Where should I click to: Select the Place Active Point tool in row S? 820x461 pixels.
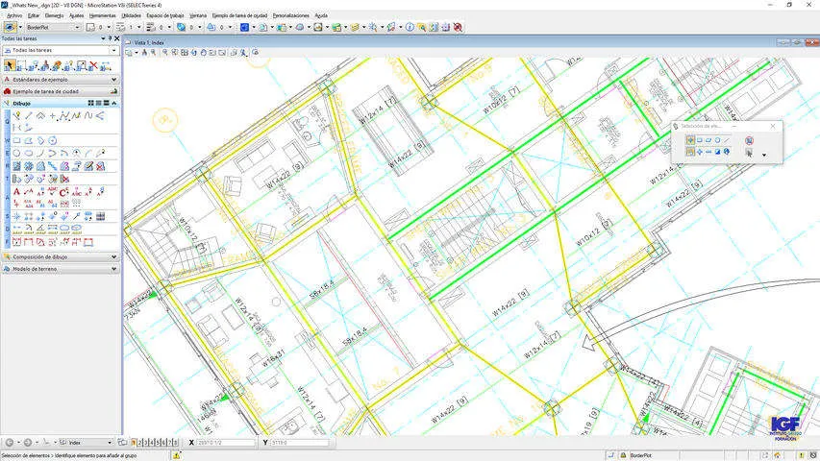(x=17, y=216)
